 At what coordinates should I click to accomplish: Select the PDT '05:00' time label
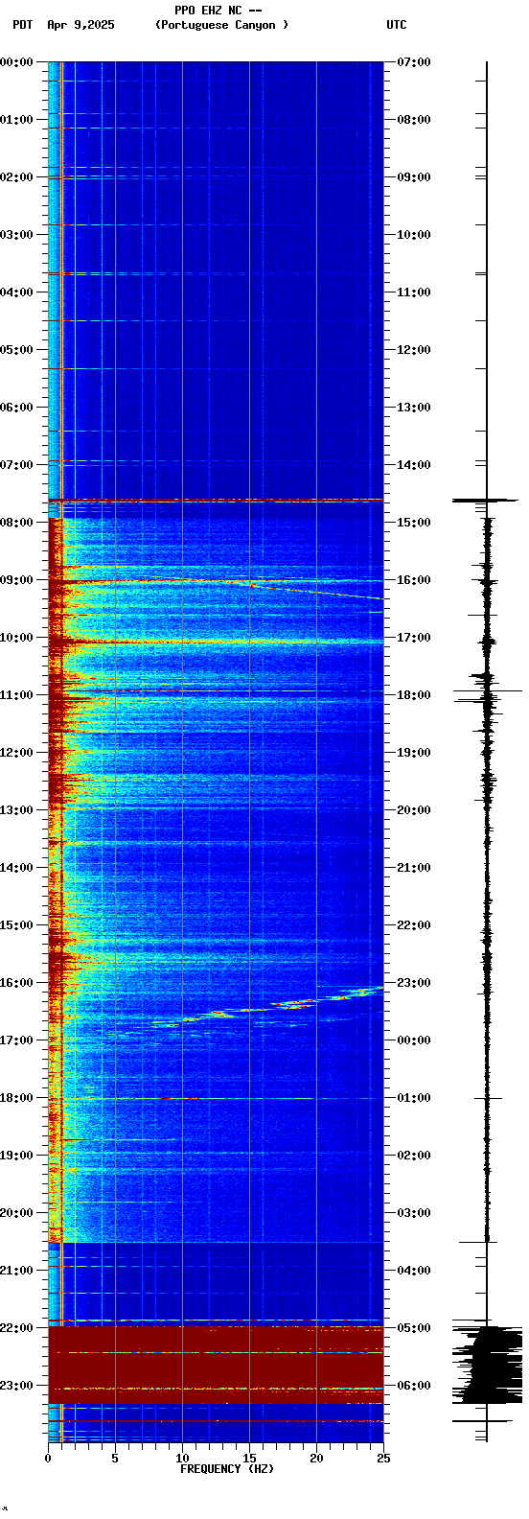[x=17, y=350]
